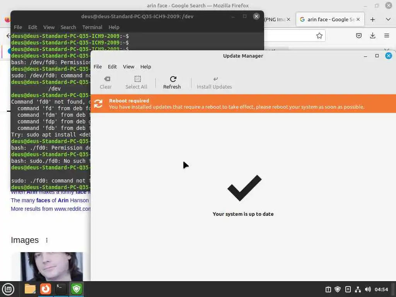Open the tray clipboard/notes icon

[348, 289]
